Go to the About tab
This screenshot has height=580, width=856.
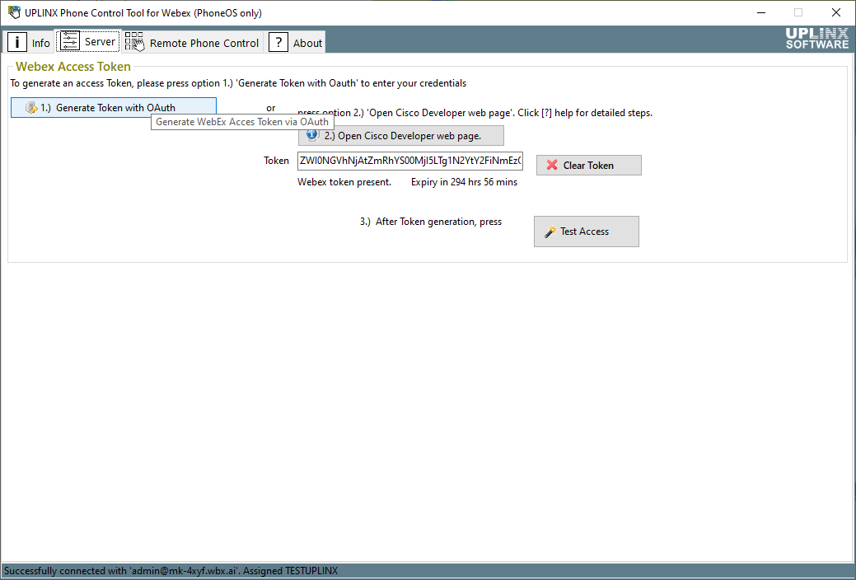(307, 43)
